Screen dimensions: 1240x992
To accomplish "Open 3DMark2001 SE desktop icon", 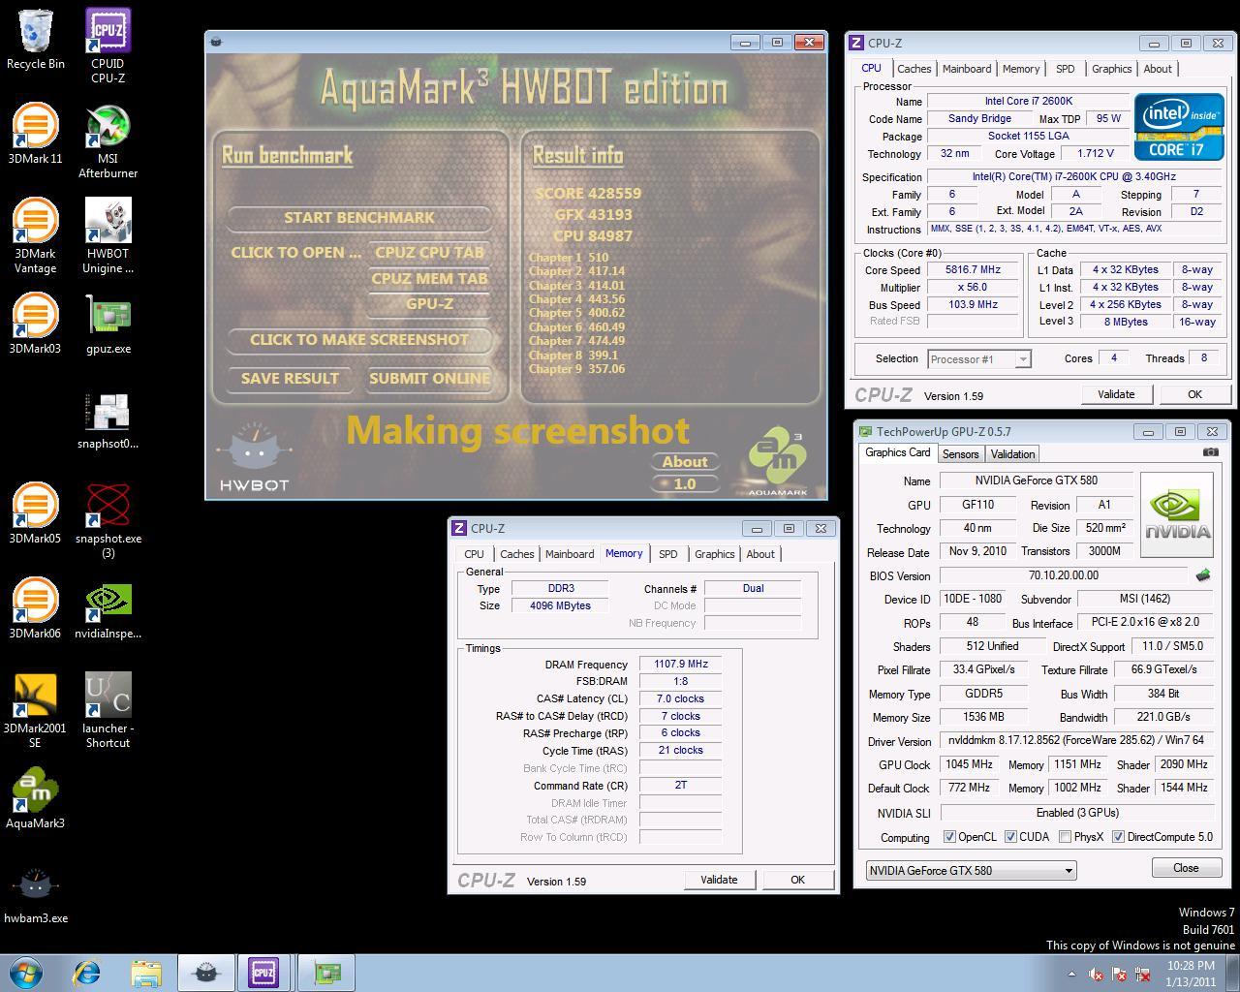I will coord(36,711).
